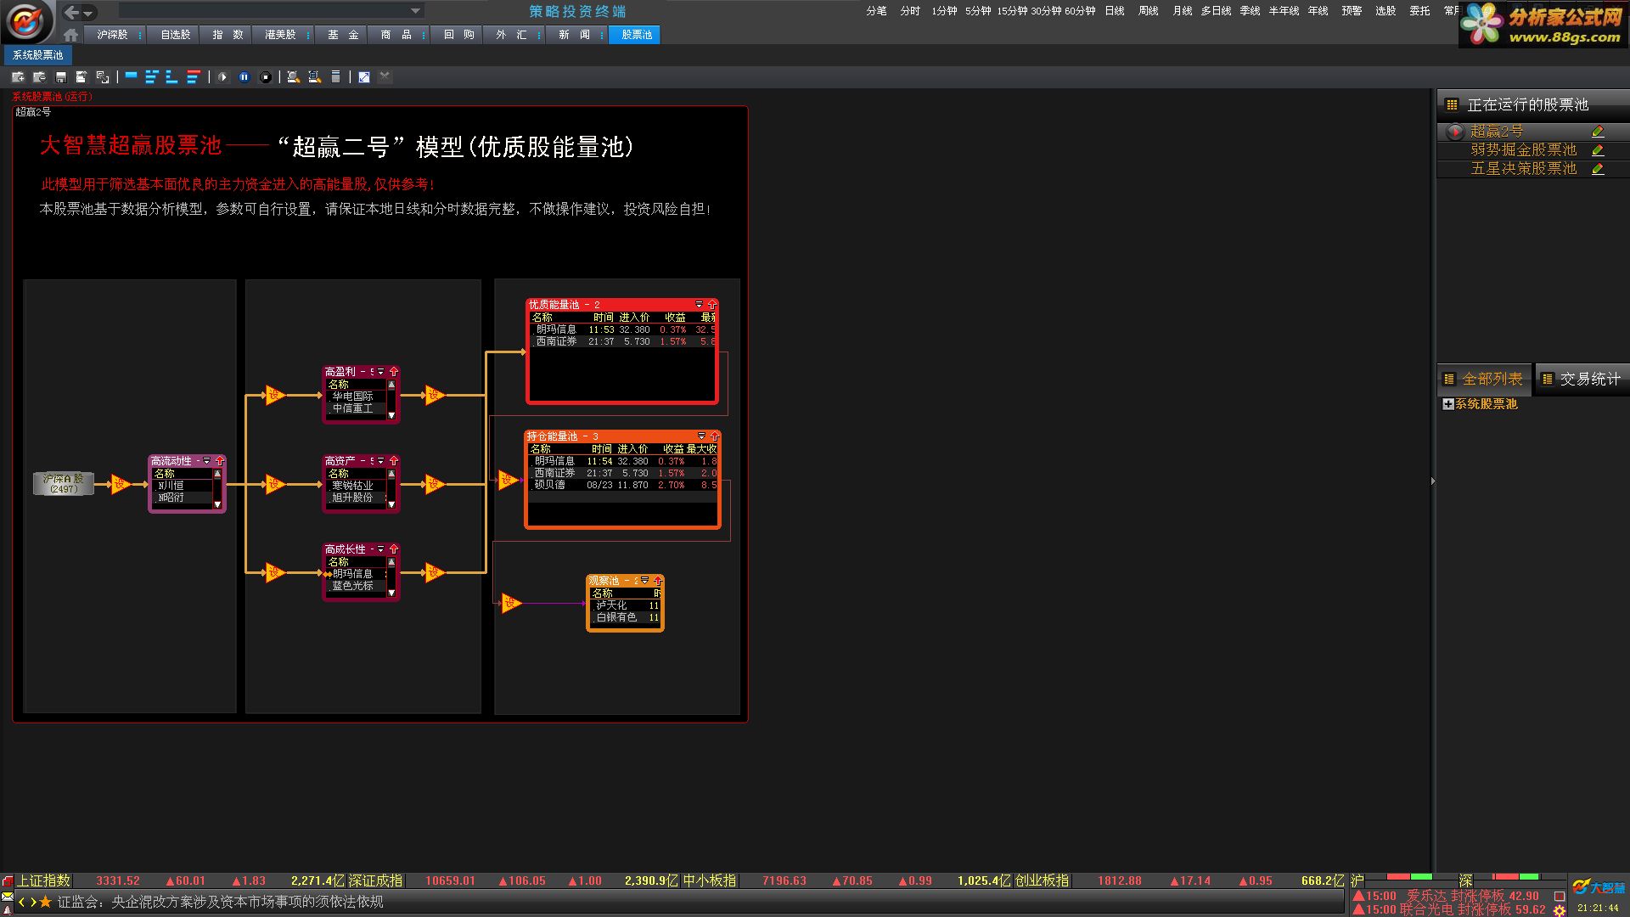Click the 交易统计 panel tab
The height and width of the screenshot is (917, 1630).
coord(1580,377)
